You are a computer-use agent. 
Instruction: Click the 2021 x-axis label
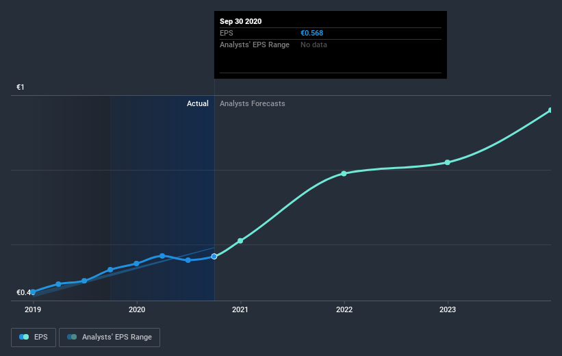coord(240,309)
